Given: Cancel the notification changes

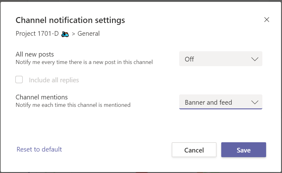Looking at the screenshot, I should tap(194, 150).
